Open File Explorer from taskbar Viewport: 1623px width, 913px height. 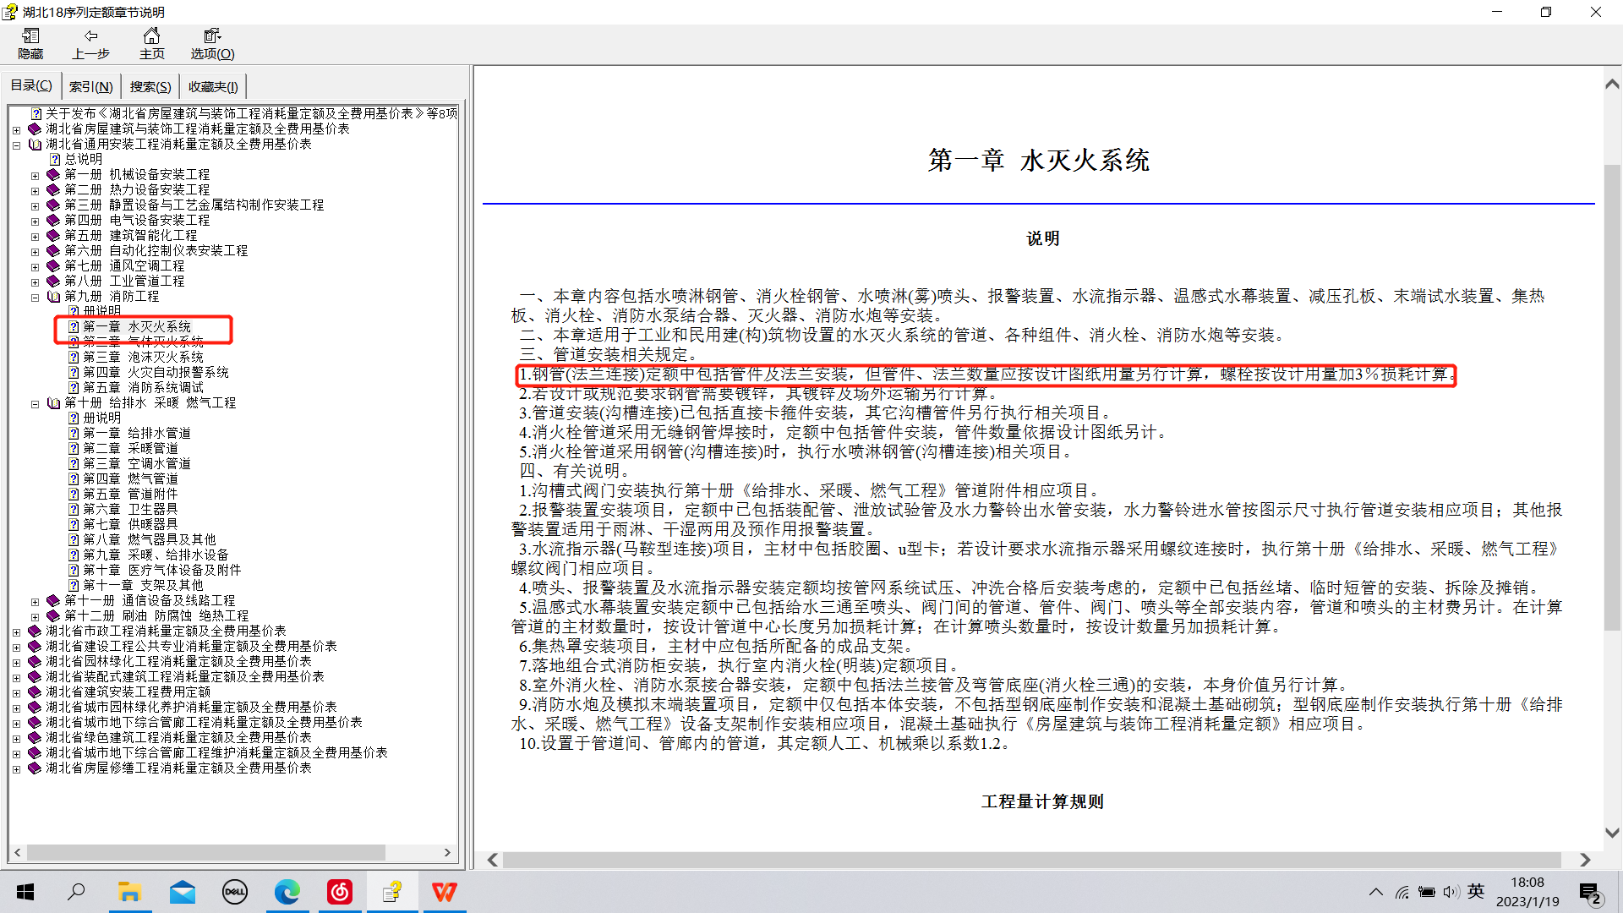click(x=129, y=892)
